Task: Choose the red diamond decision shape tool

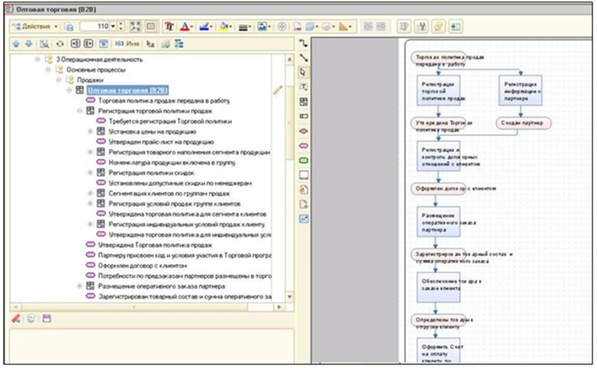Action: click(303, 131)
